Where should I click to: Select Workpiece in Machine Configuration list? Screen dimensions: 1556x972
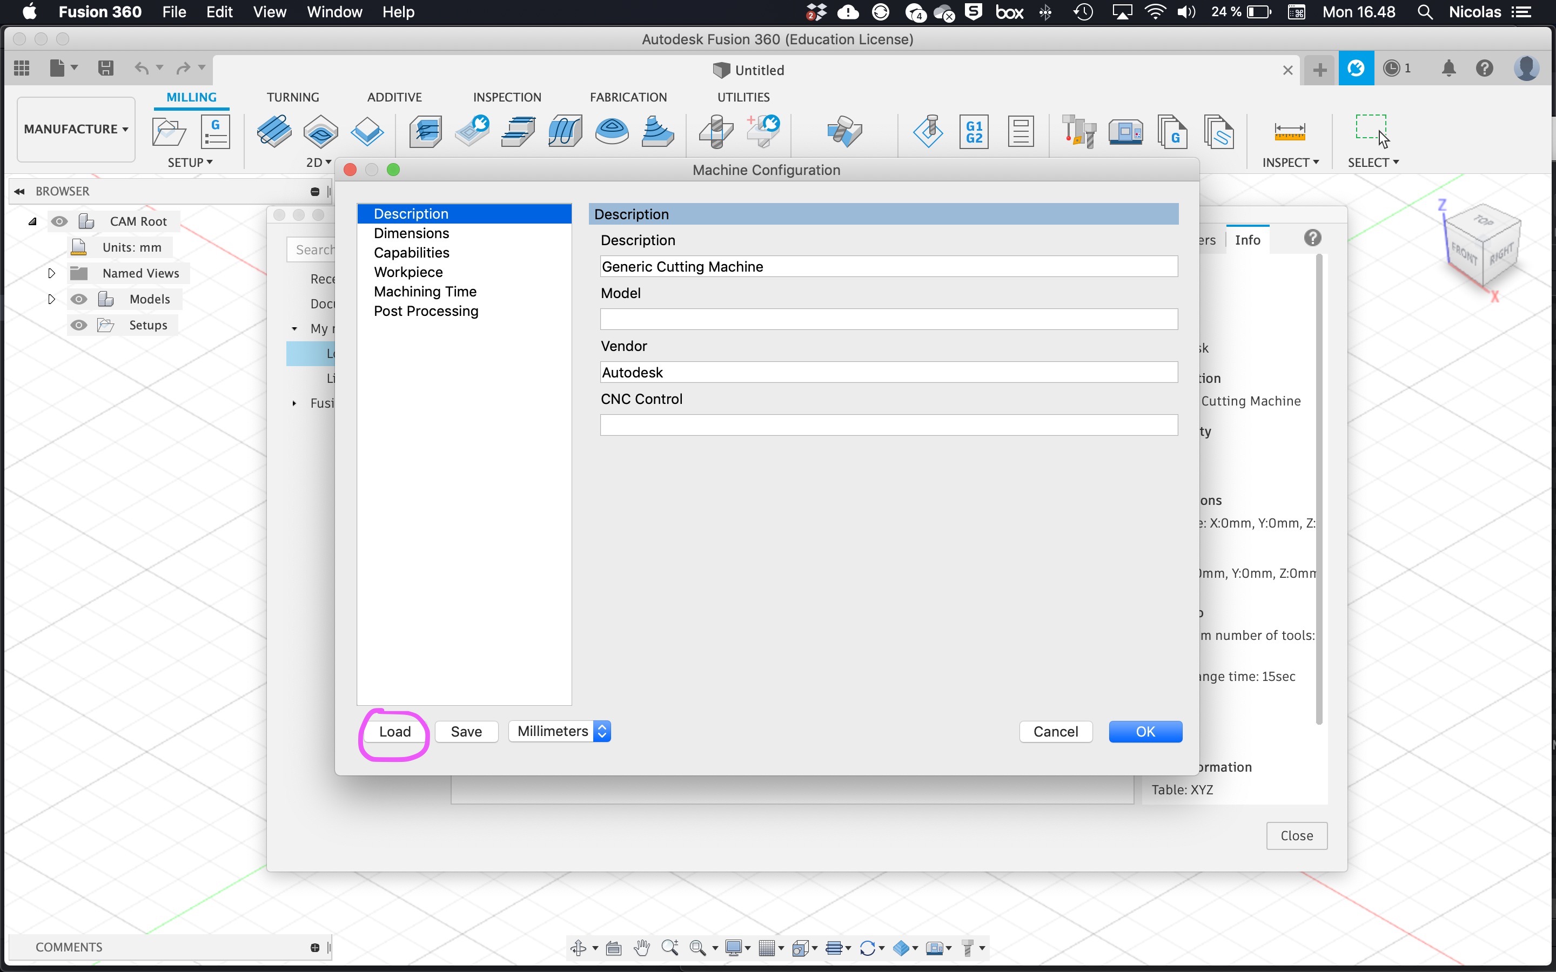pos(464,272)
